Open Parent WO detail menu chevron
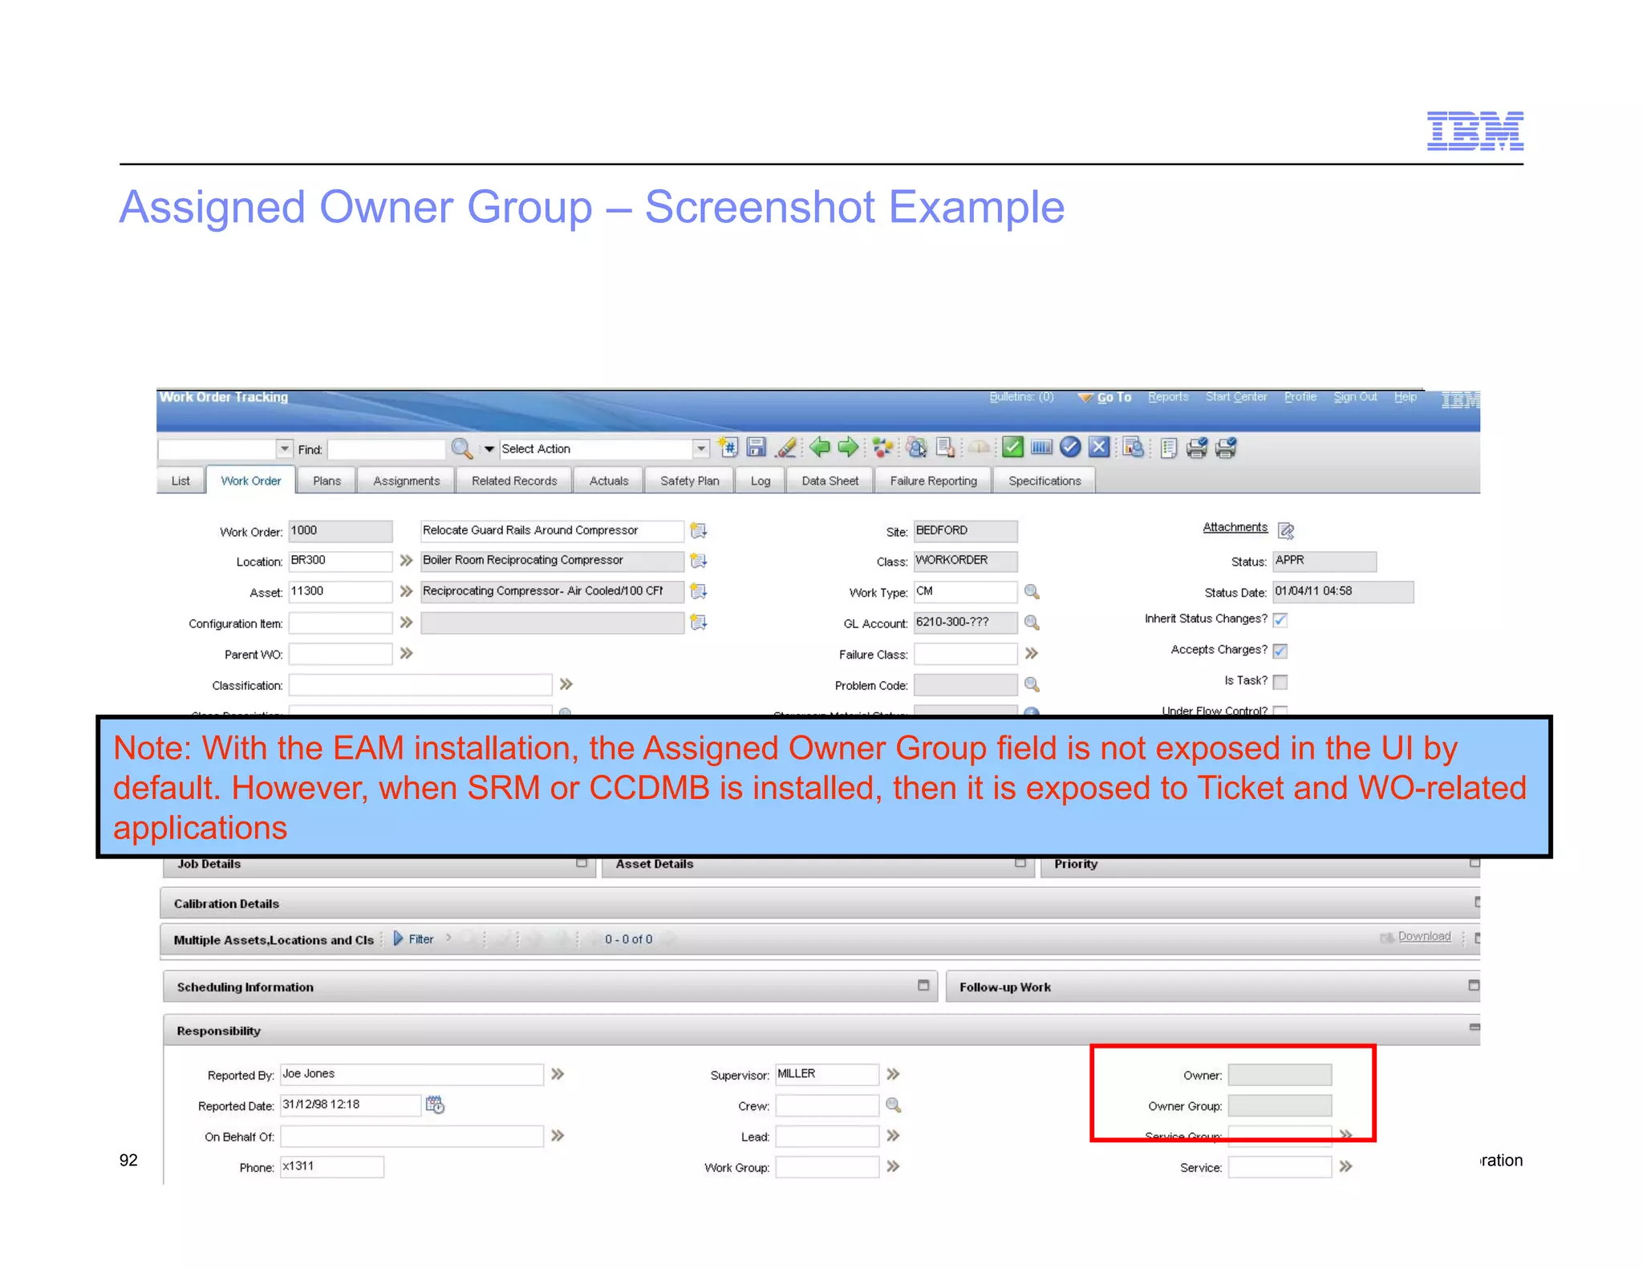The width and height of the screenshot is (1643, 1269). pyautogui.click(x=407, y=654)
